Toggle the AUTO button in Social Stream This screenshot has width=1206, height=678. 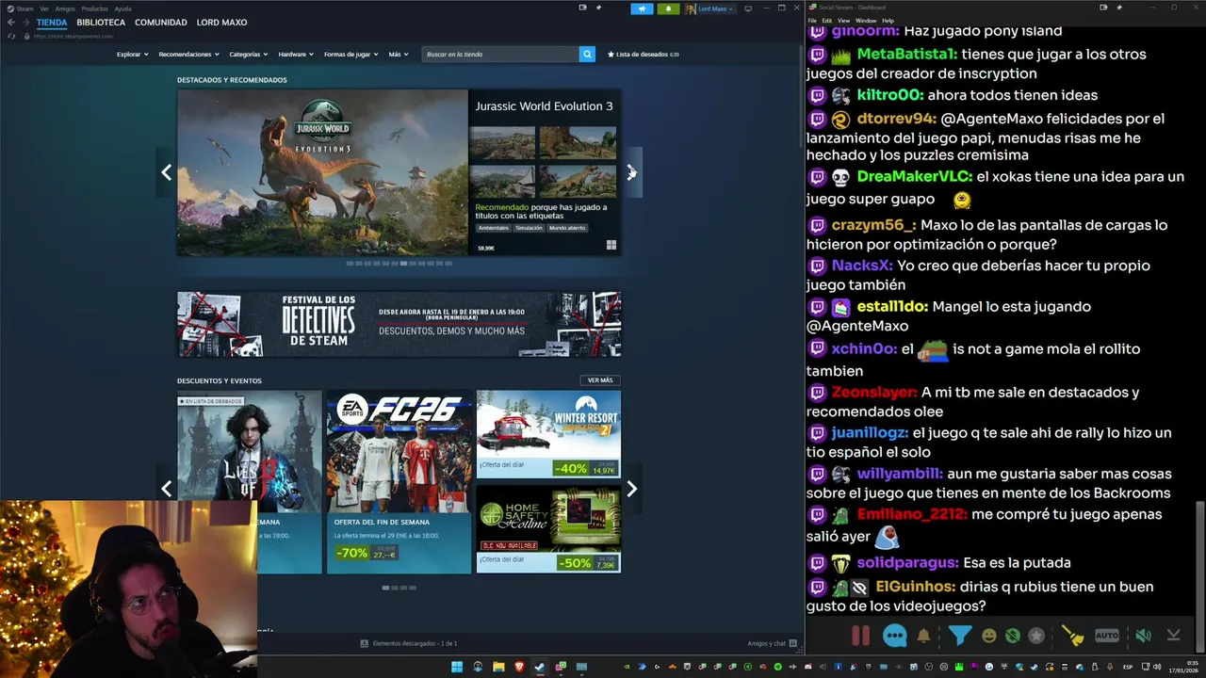1107,636
